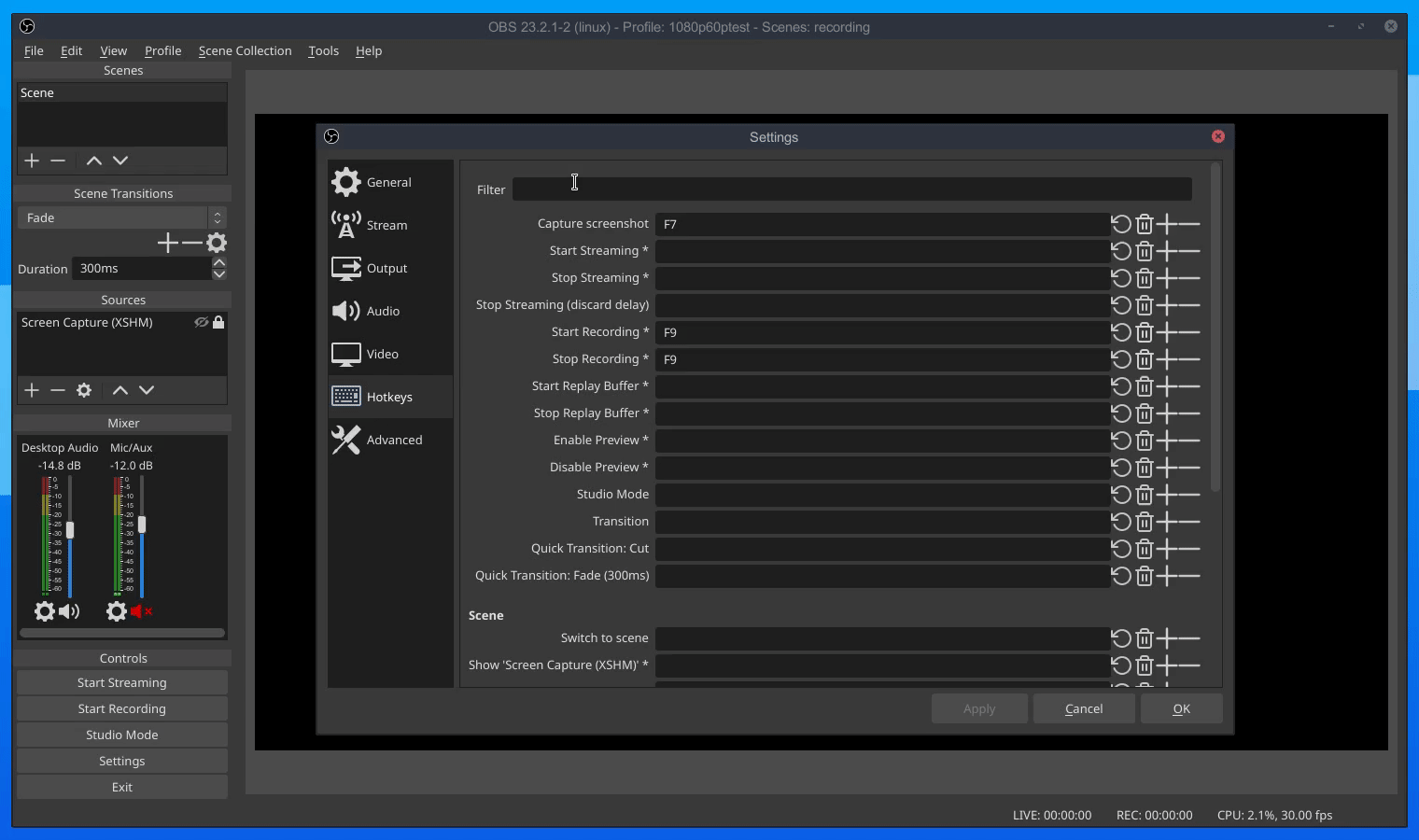Image resolution: width=1419 pixels, height=840 pixels.
Task: Clear the Show 'Screen Capture (XSHM)' hotkey
Action: (1145, 665)
